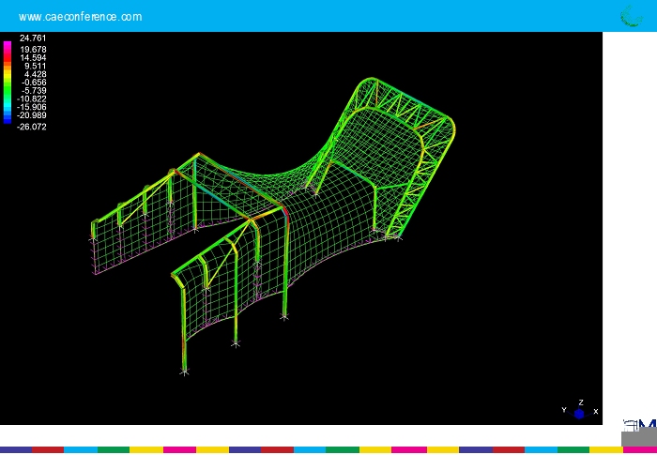Click the magenta top of color legend

(x=8, y=46)
